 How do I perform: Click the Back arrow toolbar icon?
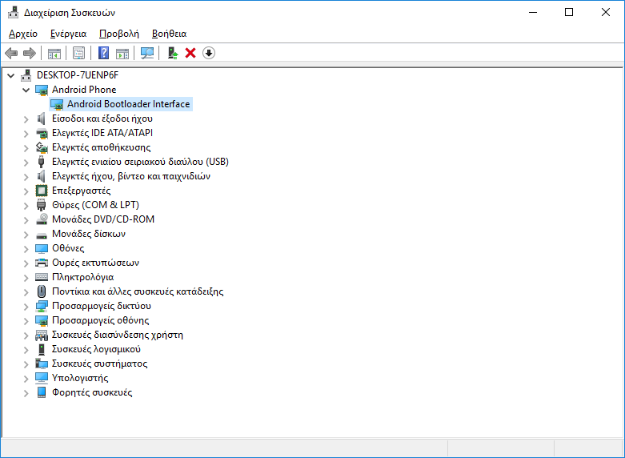coord(11,53)
